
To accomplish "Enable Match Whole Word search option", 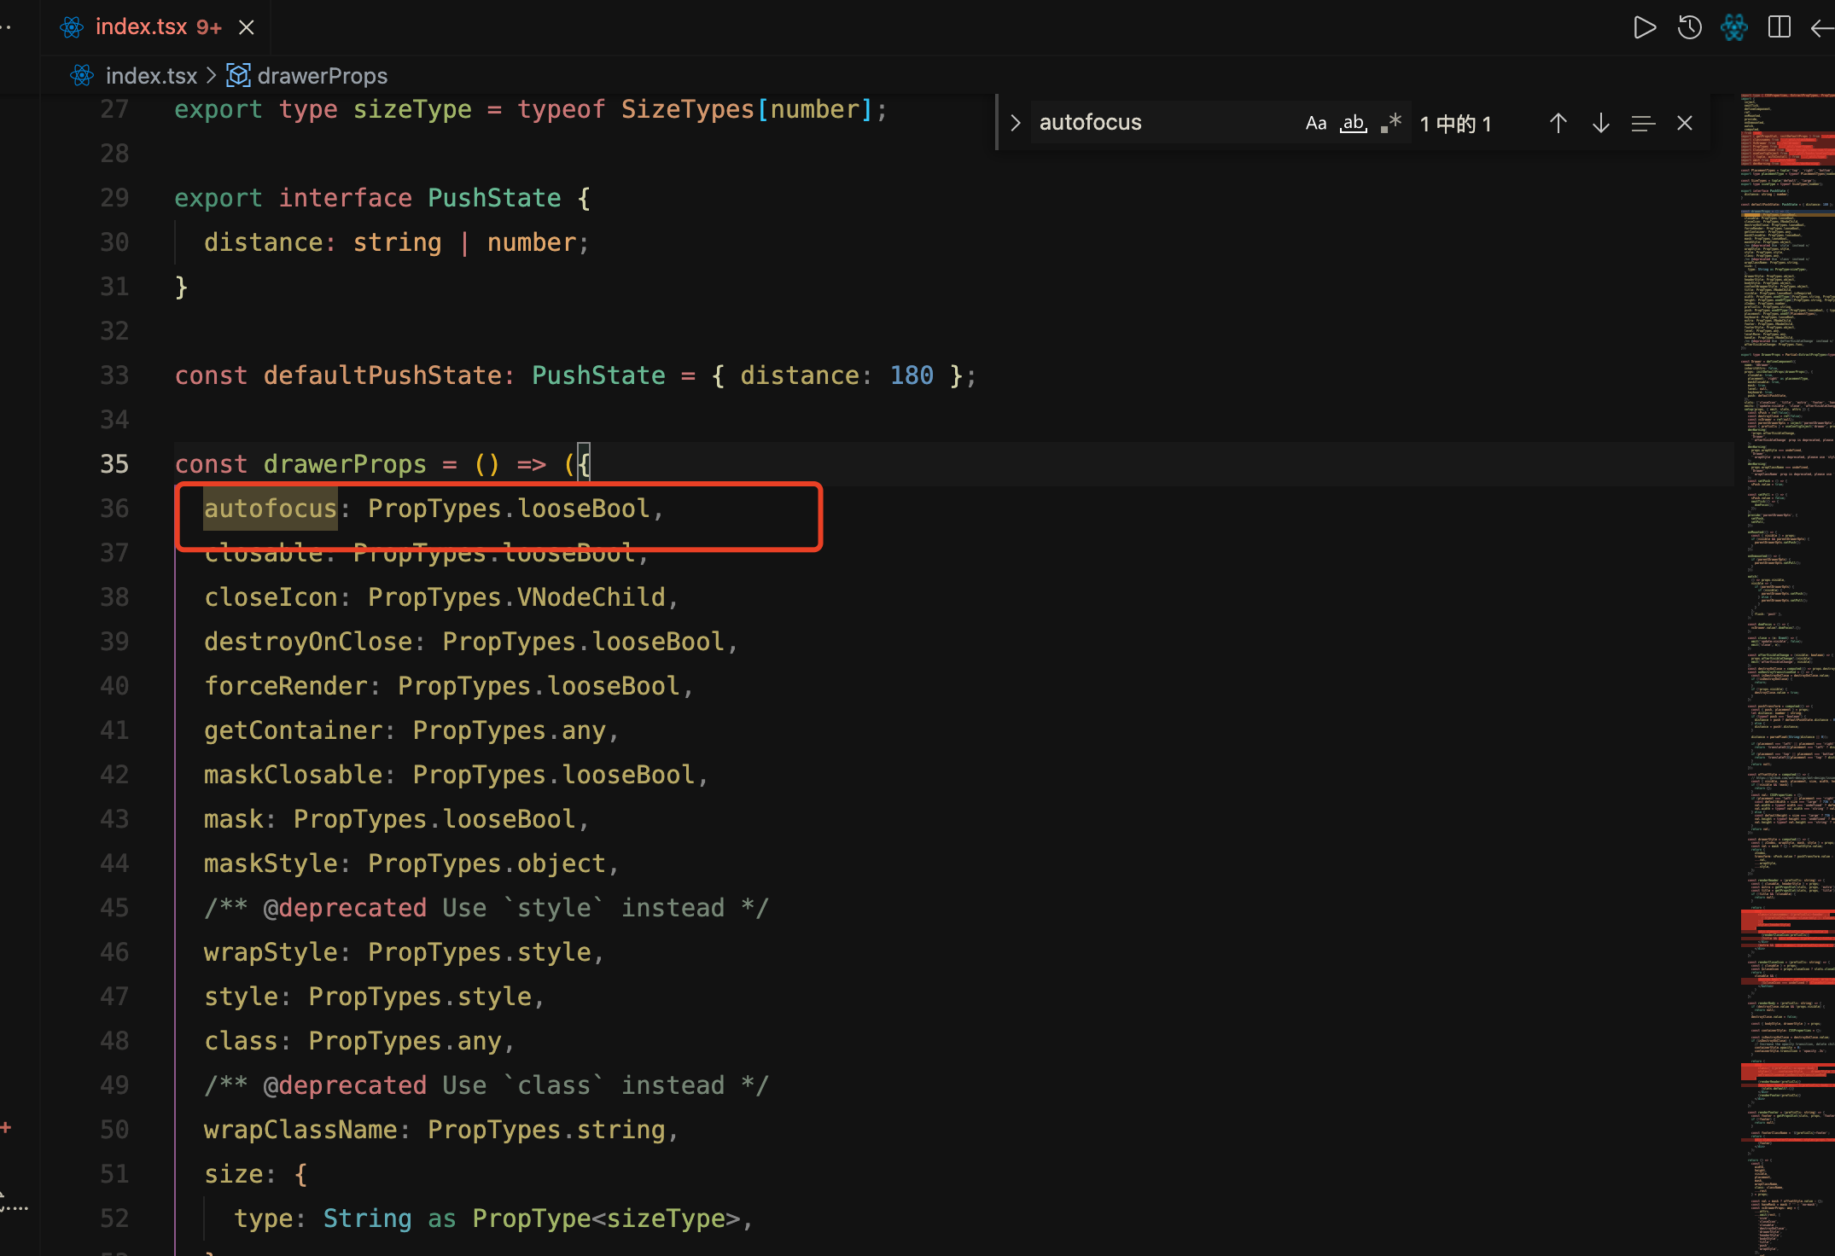I will point(1352,123).
